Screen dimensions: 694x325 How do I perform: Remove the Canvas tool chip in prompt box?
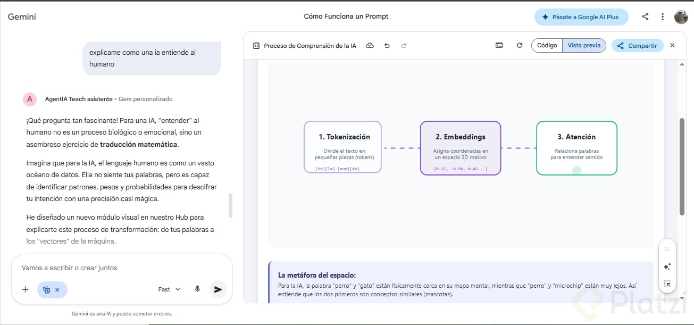[x=57, y=290]
